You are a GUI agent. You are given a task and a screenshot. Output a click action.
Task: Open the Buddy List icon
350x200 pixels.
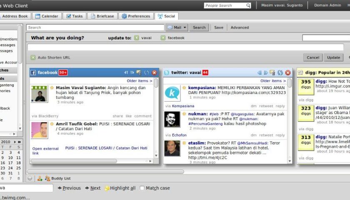pos(47,178)
